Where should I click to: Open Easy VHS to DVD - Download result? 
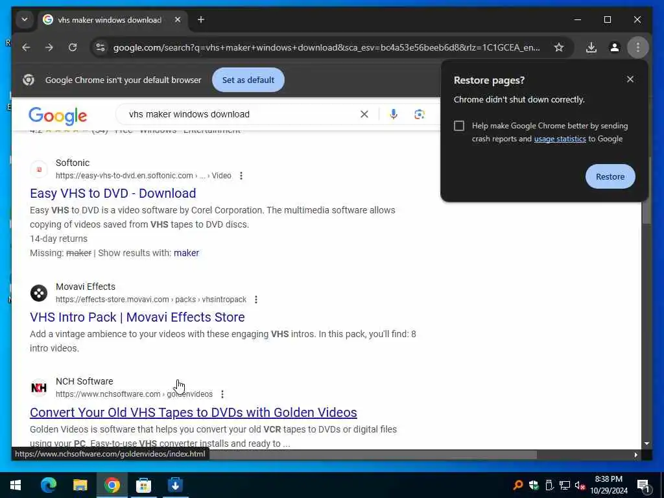click(x=113, y=193)
